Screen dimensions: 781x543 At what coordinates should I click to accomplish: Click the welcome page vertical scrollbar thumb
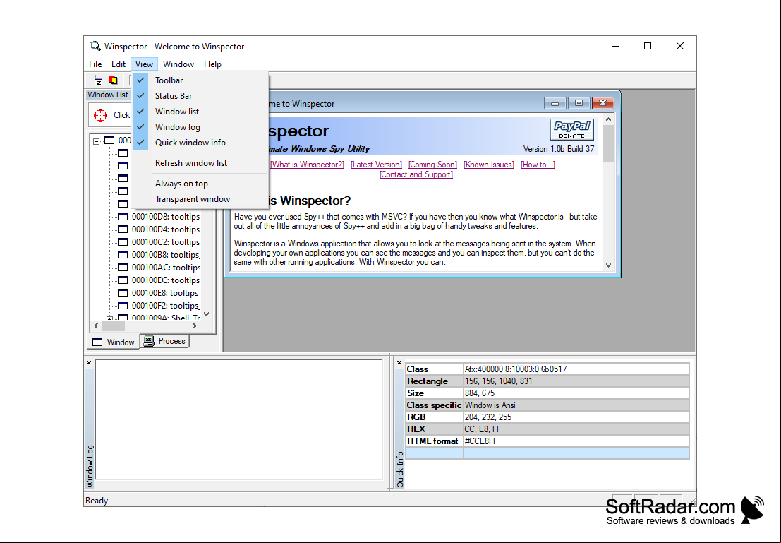click(608, 143)
